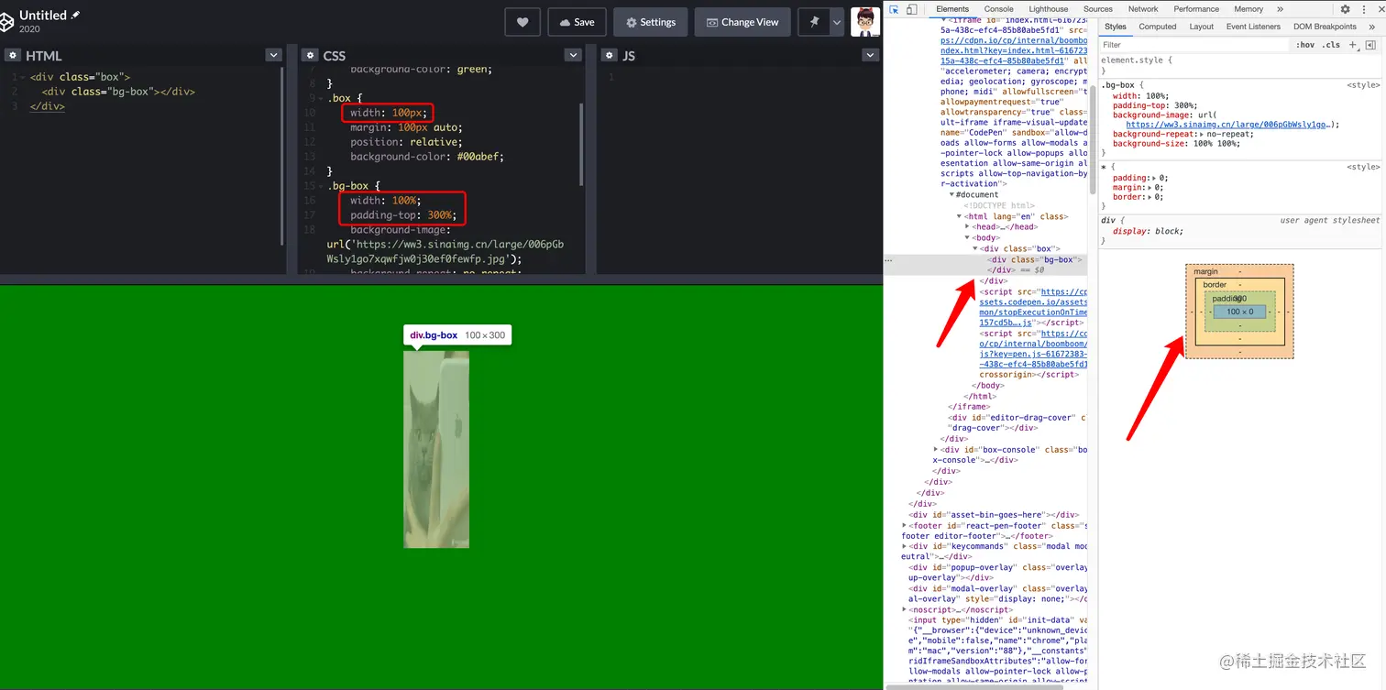1386x690 pixels.
Task: Switch to the Network tab
Action: click(x=1143, y=9)
